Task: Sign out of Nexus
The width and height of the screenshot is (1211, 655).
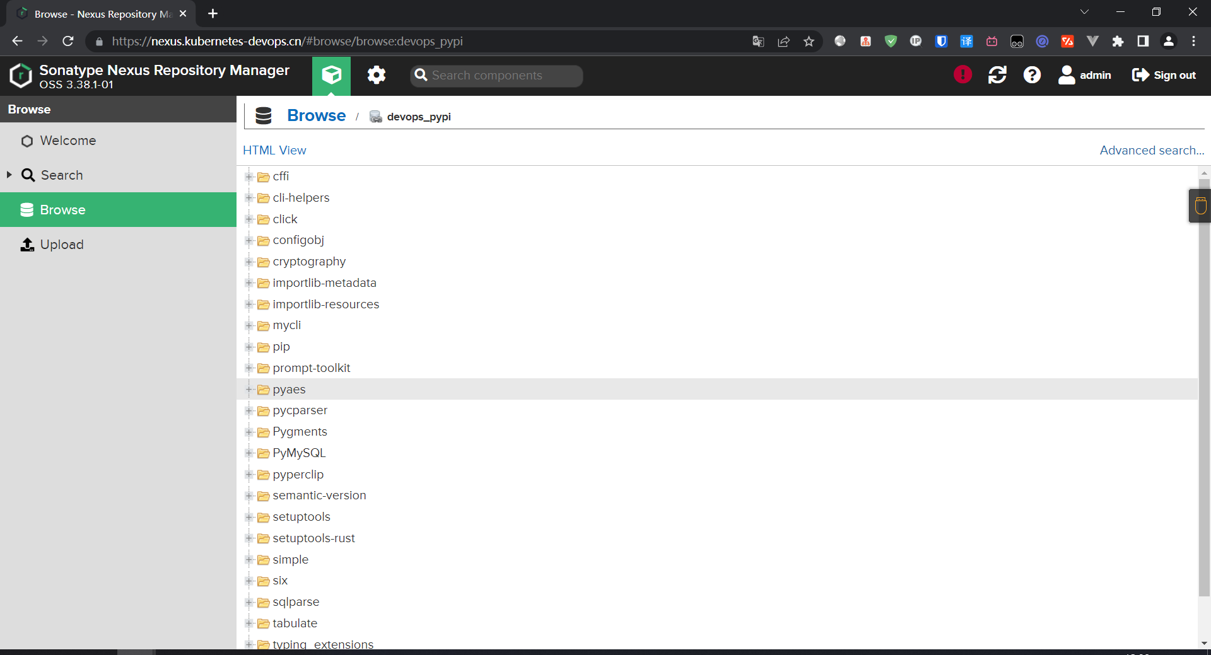Action: 1164,75
